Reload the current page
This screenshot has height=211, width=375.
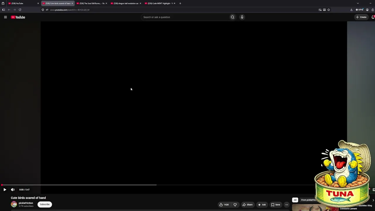[x=20, y=10]
